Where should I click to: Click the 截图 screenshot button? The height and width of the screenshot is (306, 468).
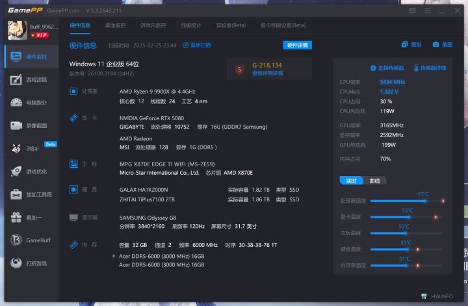[443, 44]
